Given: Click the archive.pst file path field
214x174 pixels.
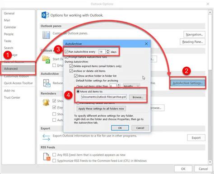Looking at the screenshot, I should click(x=104, y=97).
